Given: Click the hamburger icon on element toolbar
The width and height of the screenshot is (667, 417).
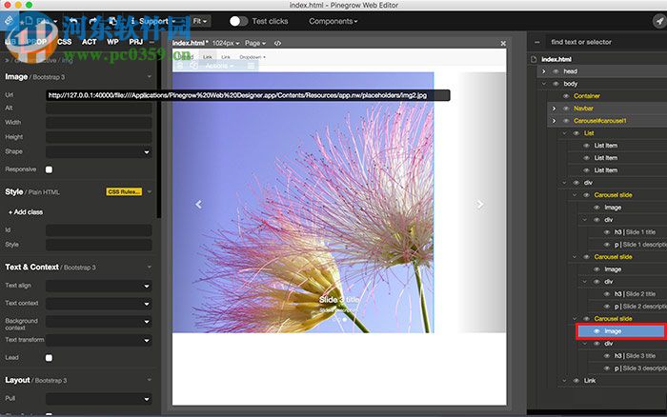Looking at the screenshot, I should coord(251,66).
